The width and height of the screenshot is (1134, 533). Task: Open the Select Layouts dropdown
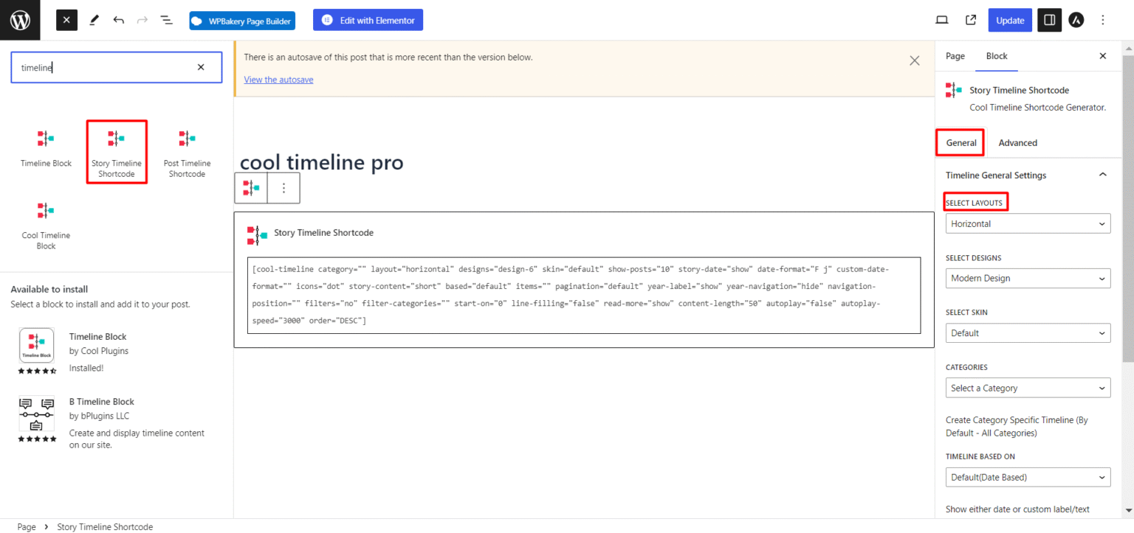[x=1028, y=223]
